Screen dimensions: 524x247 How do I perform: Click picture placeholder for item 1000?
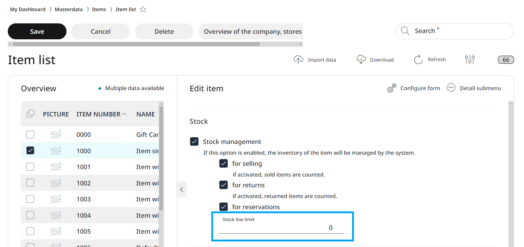click(x=56, y=151)
